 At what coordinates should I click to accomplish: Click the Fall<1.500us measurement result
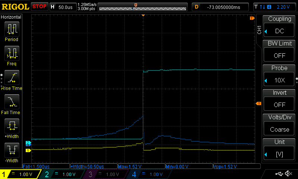point(46,167)
